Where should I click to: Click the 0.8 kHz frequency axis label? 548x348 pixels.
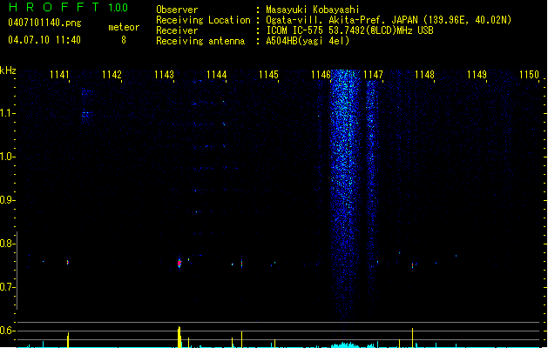pos(7,244)
